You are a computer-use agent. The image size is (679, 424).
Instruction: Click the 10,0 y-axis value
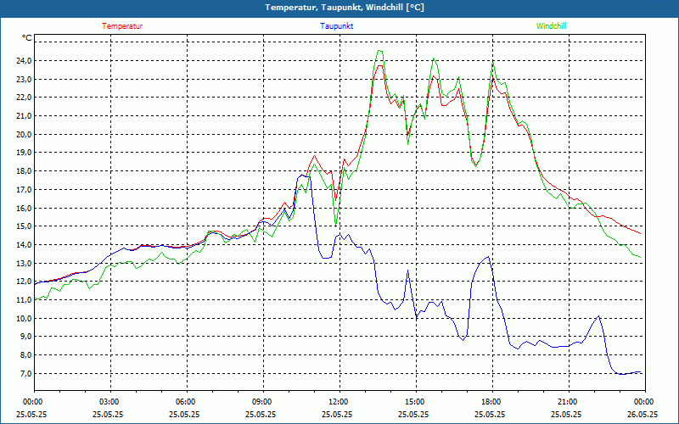pyautogui.click(x=25, y=319)
